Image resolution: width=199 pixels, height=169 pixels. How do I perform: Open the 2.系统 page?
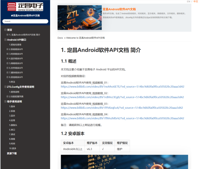(12, 111)
